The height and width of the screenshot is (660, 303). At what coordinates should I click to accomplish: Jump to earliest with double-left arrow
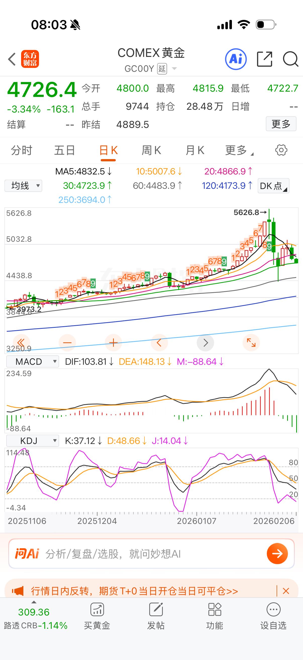tap(21, 343)
